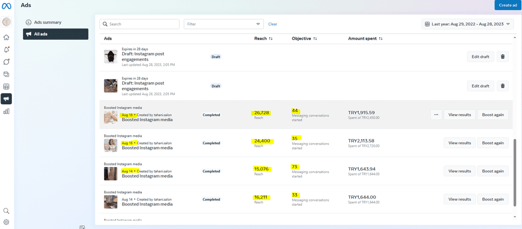Open the Insights bar chart icon
Image resolution: width=522 pixels, height=229 pixels.
point(6,111)
